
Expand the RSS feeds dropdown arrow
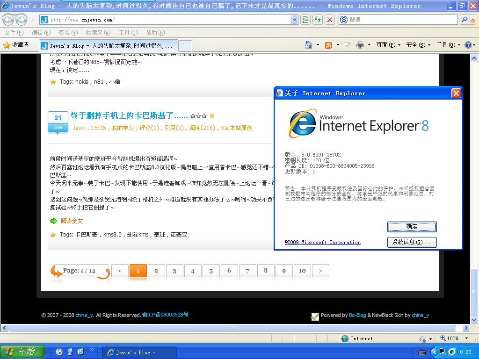pyautogui.click(x=338, y=45)
